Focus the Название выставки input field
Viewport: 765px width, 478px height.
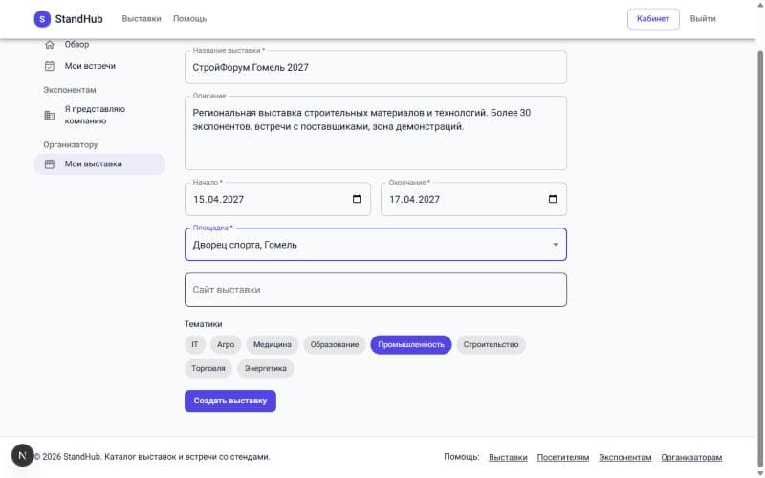pos(376,67)
